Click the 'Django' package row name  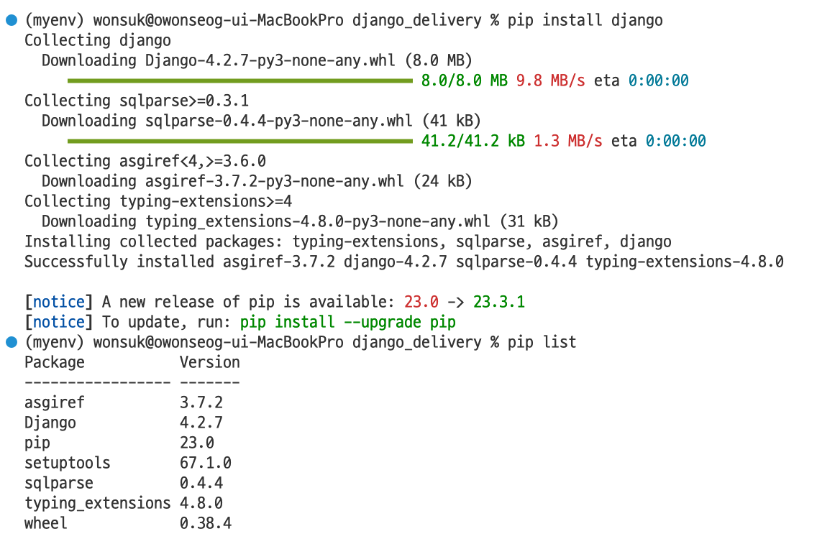(50, 423)
